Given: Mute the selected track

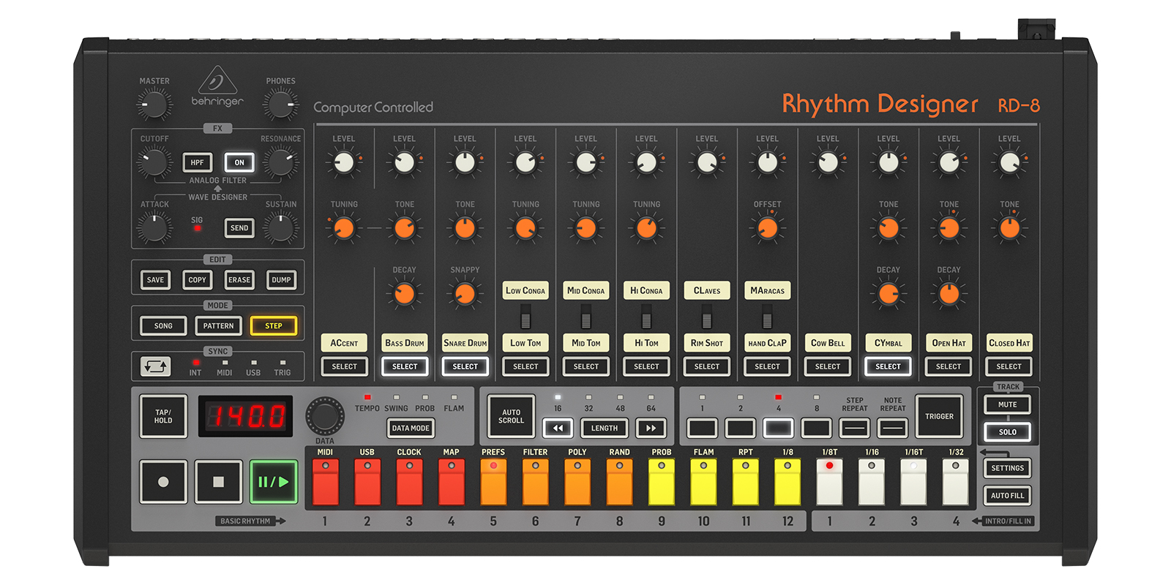Looking at the screenshot, I should (x=1007, y=404).
